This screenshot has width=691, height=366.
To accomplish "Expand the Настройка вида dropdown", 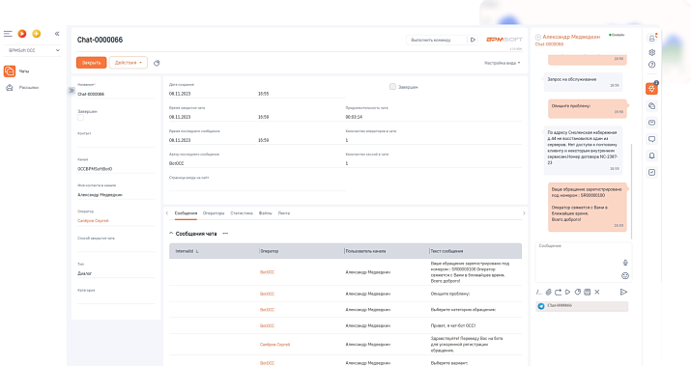I will click(502, 63).
